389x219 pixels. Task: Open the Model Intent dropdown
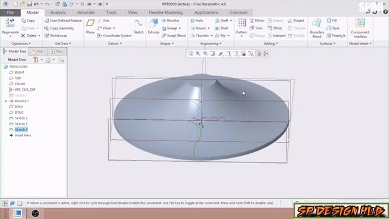click(x=360, y=44)
